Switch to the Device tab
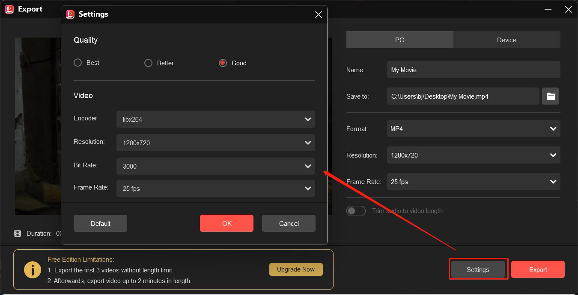578x295 pixels. [506, 40]
